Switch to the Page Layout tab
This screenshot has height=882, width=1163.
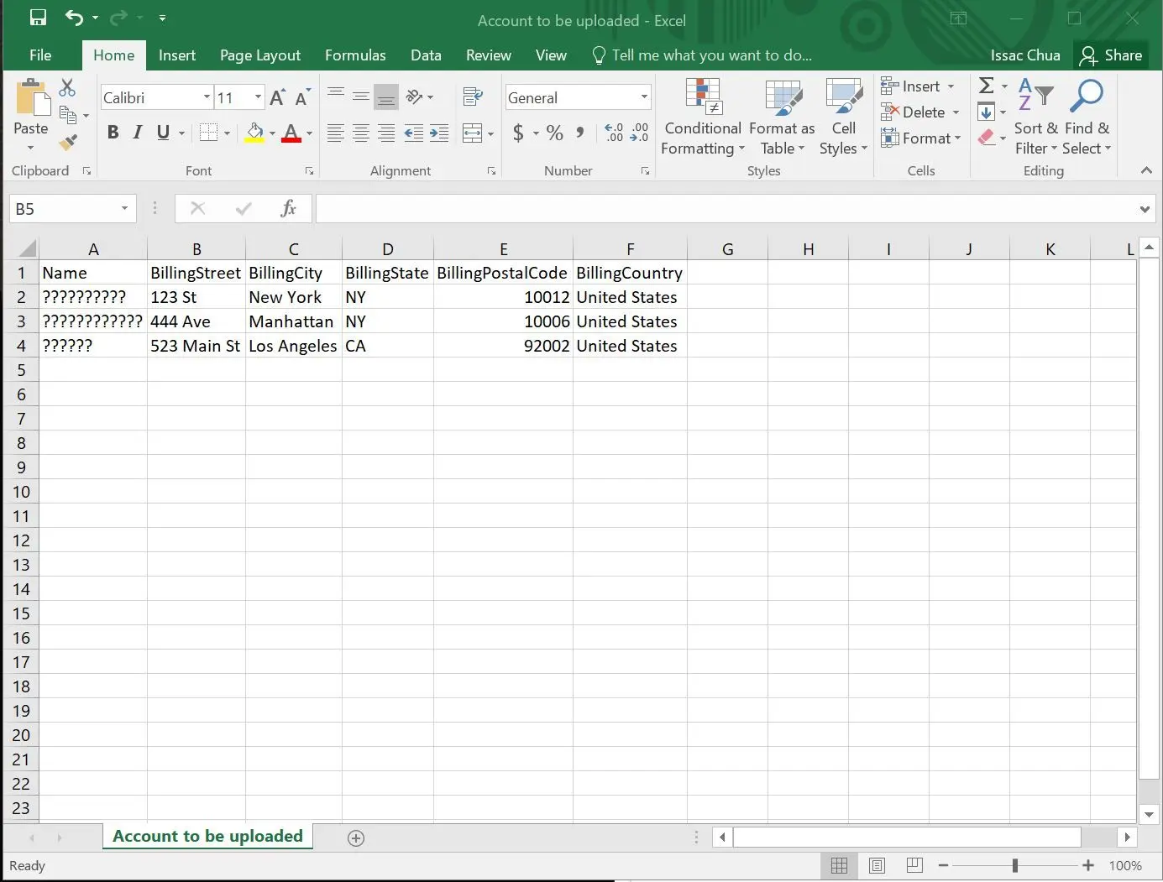[260, 55]
